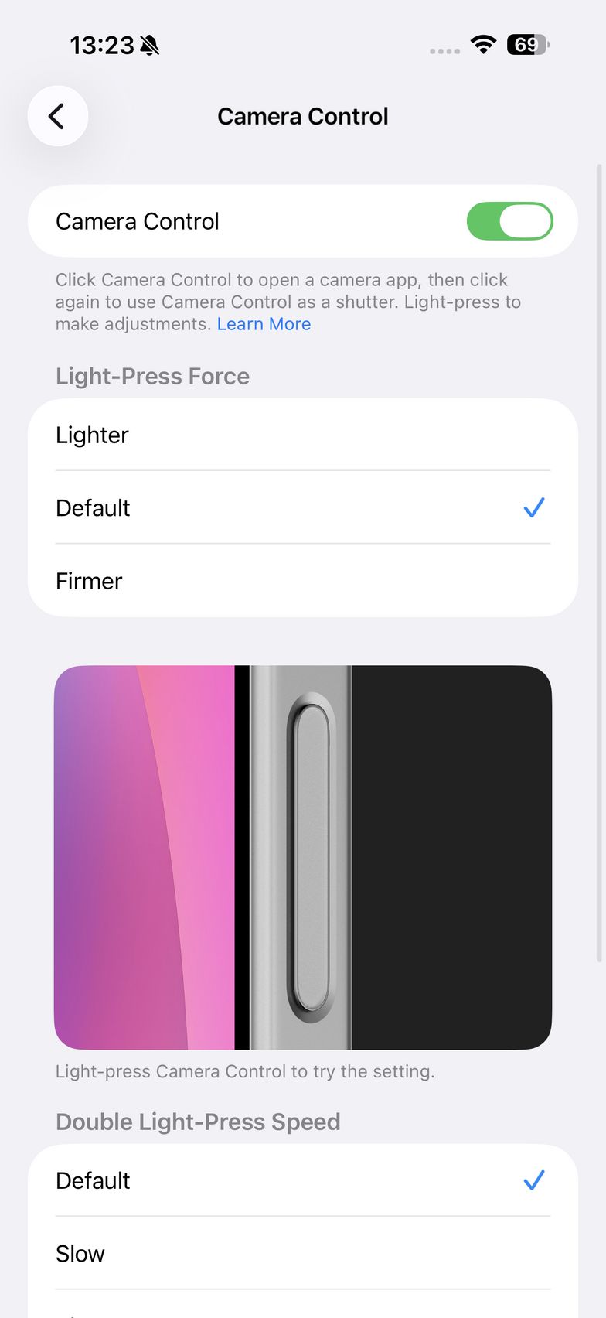Select Slow double light-press speed
Viewport: 606px width, 1318px height.
[x=303, y=1253]
